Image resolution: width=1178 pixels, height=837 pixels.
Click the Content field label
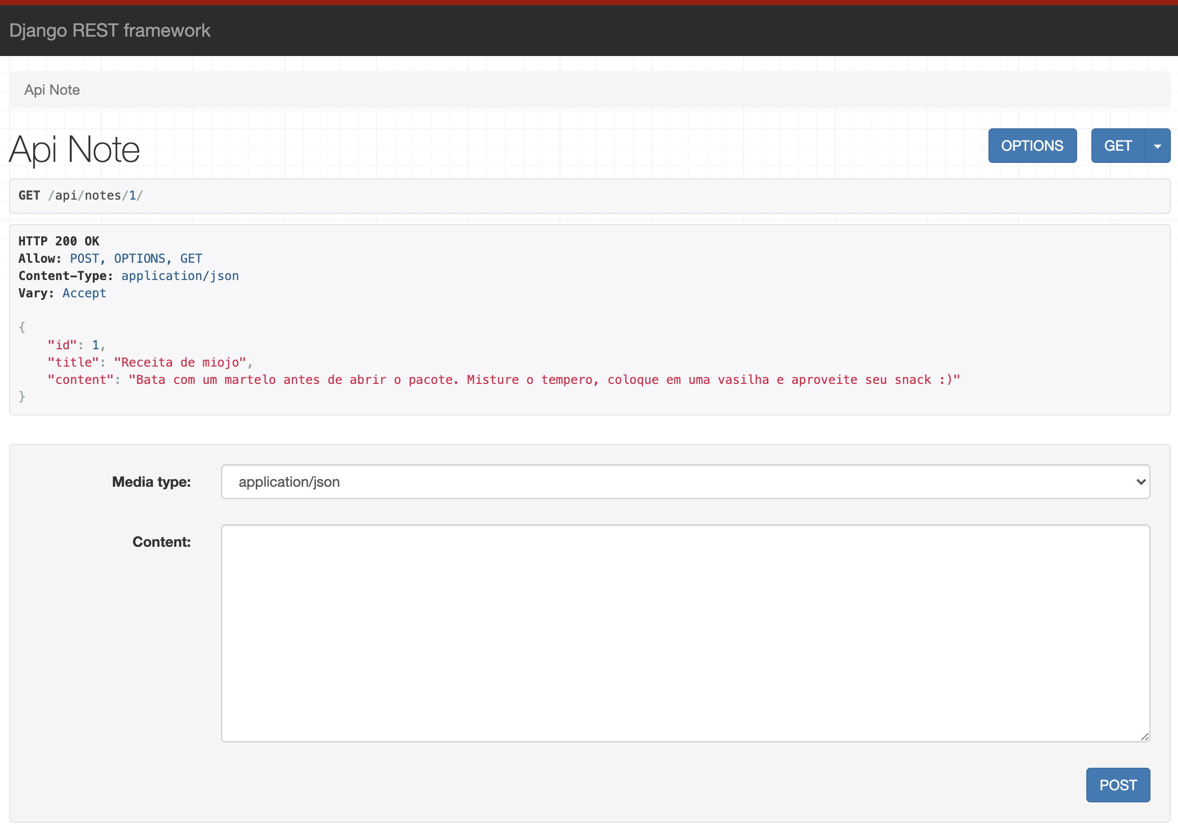pos(162,542)
